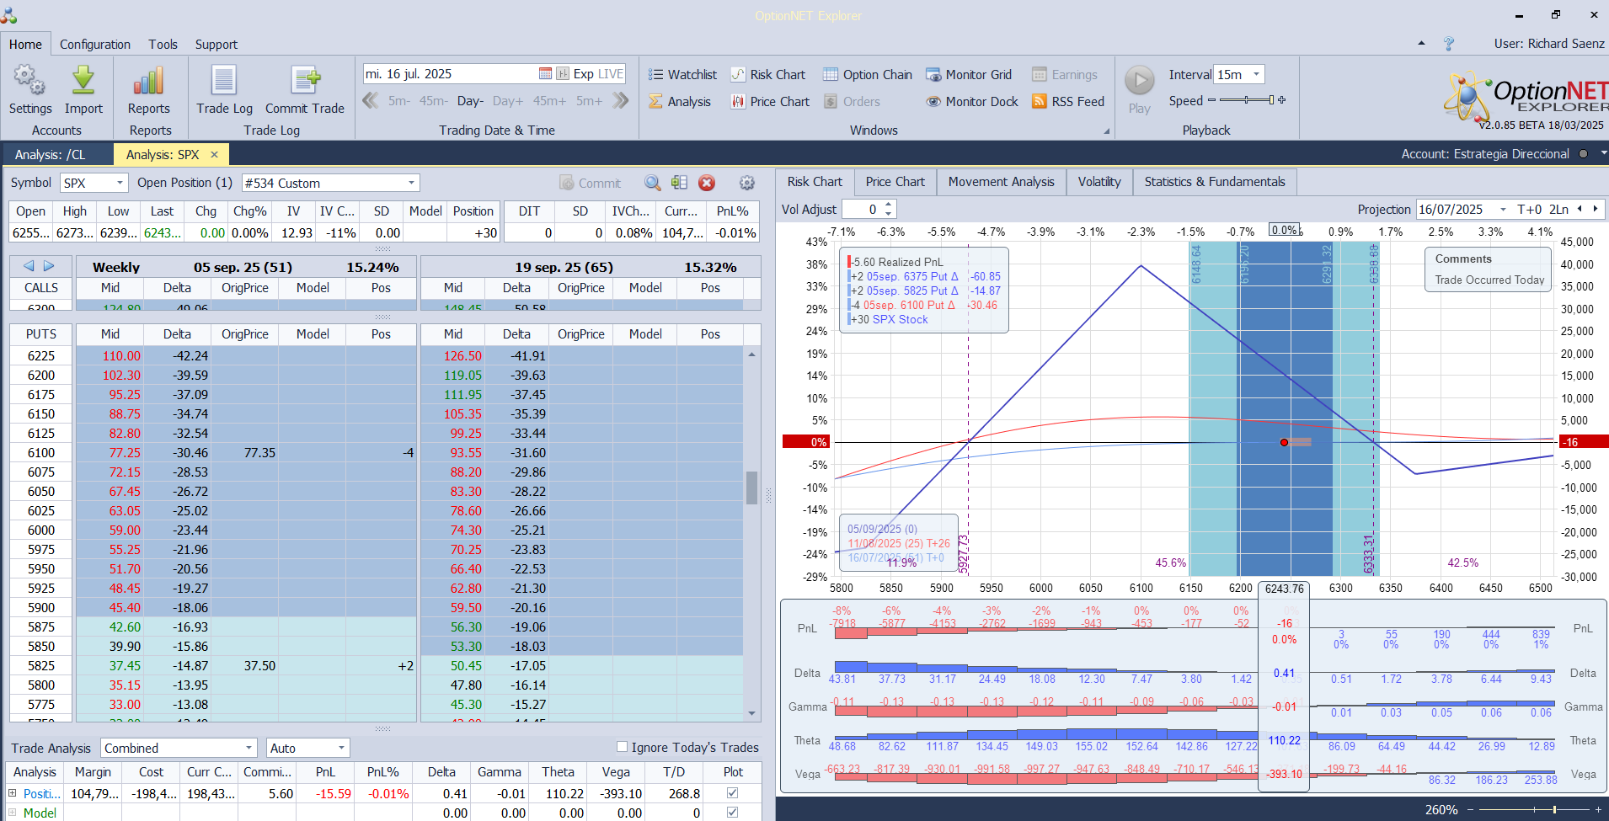Open the Movement Analysis tab

1001,182
